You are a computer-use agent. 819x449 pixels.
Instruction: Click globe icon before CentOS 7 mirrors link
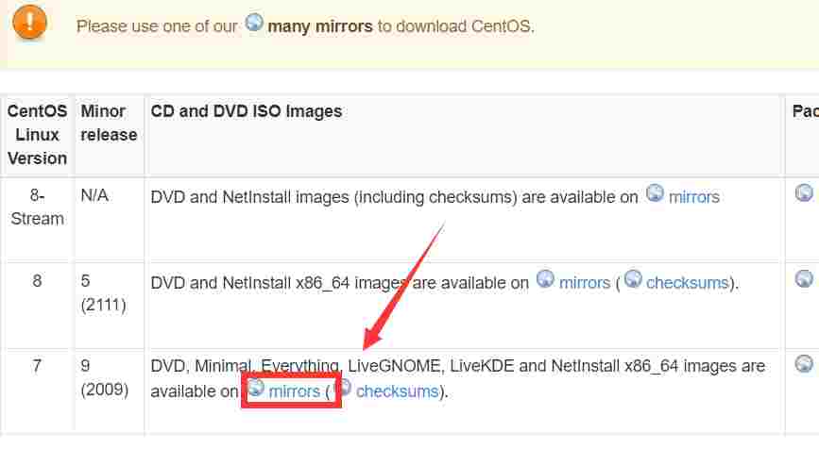(255, 388)
